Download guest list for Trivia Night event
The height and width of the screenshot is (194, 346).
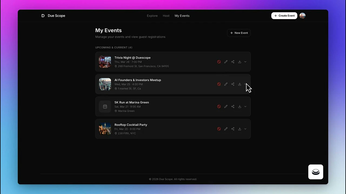[x=239, y=62]
